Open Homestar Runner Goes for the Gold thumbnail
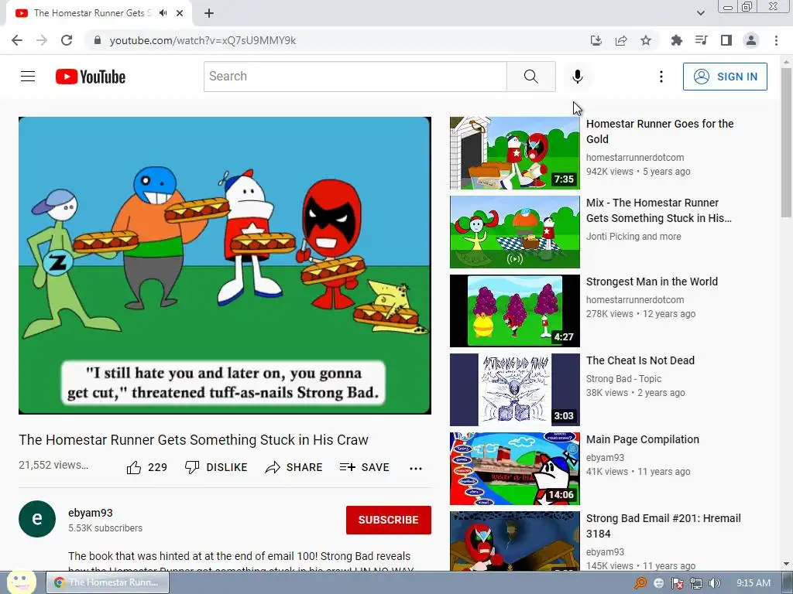793x594 pixels. (515, 153)
